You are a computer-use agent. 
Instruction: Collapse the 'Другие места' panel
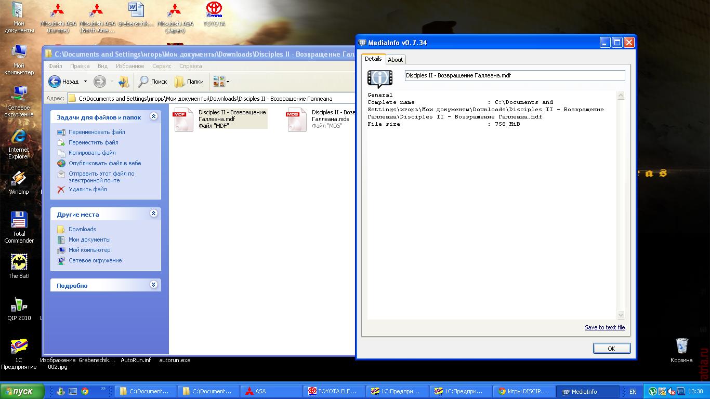coord(153,214)
